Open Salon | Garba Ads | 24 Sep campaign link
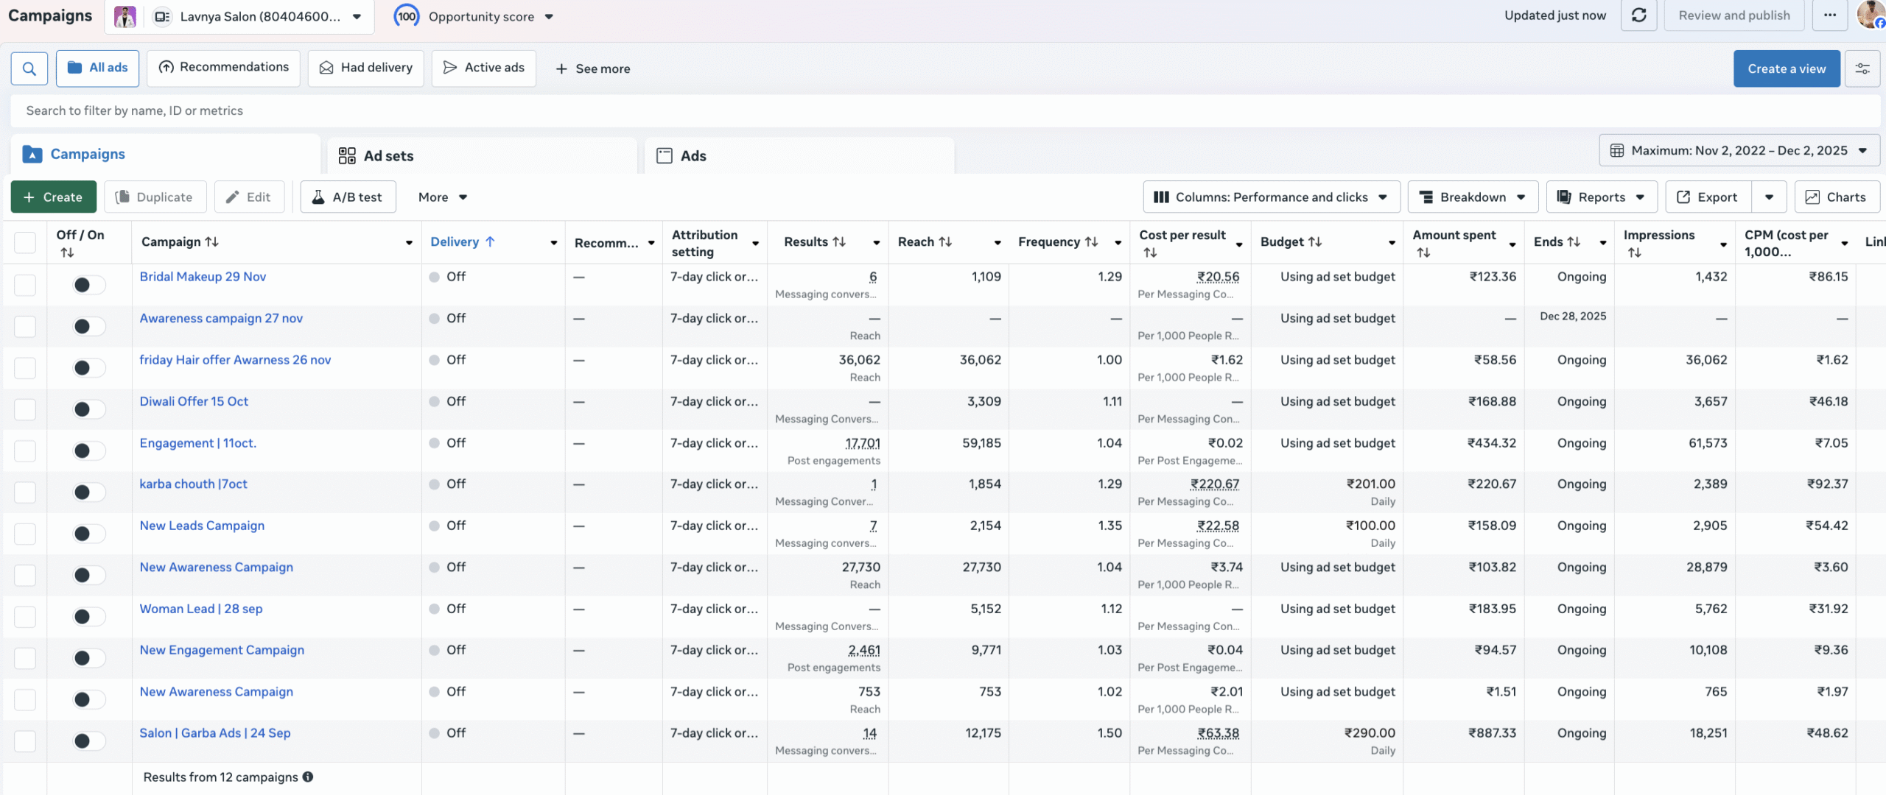The image size is (1886, 795). [x=215, y=733]
